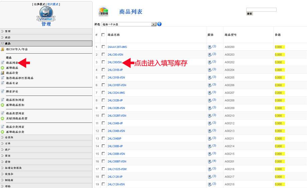
Task: Click the 商品存货 inventory icon
Action: [x=3, y=73]
